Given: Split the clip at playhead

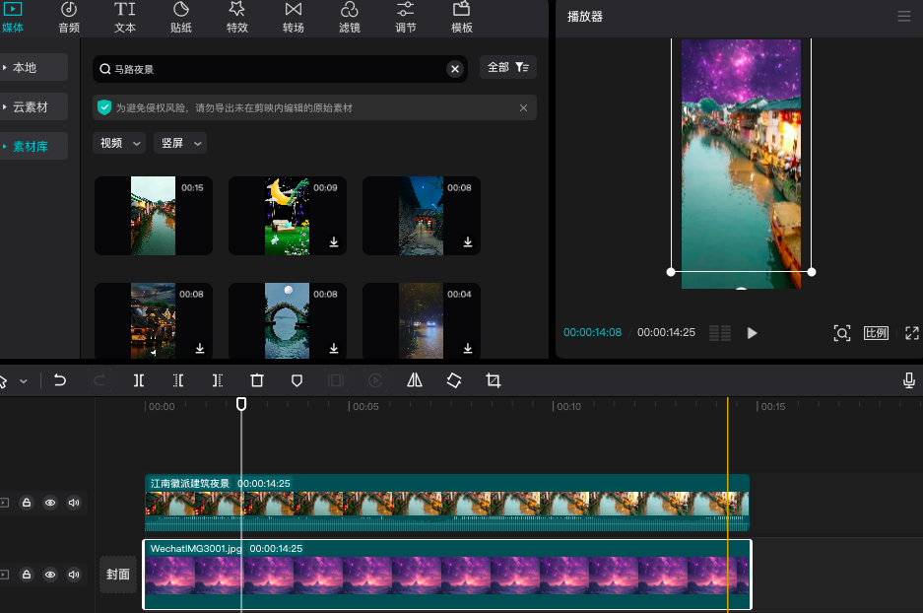Looking at the screenshot, I should [138, 380].
